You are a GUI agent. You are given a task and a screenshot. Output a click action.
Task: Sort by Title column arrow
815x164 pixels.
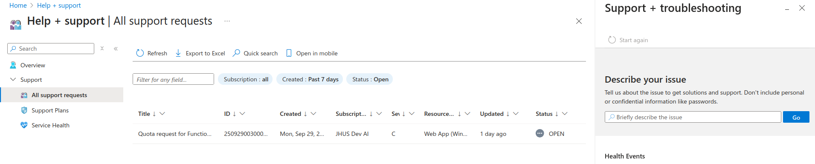154,114
